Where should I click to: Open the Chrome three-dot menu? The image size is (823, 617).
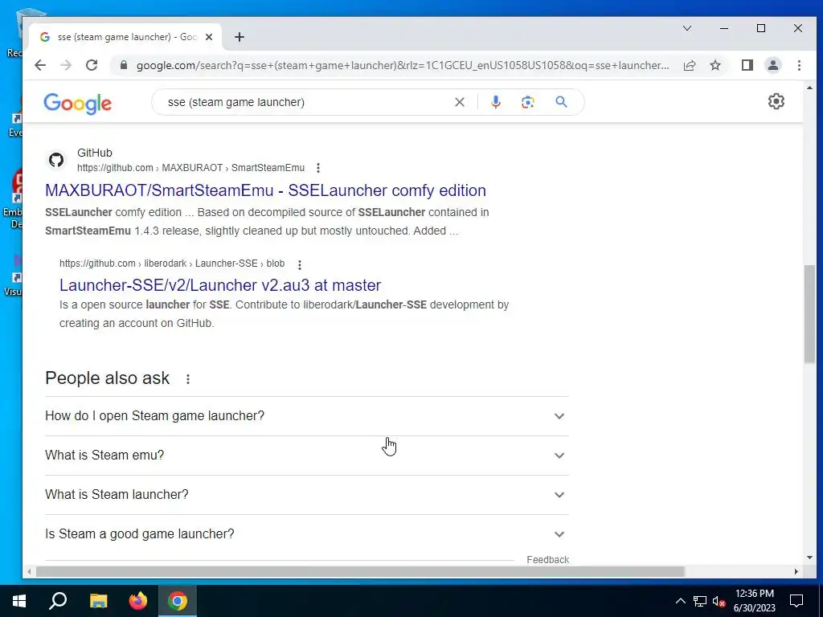click(x=799, y=65)
